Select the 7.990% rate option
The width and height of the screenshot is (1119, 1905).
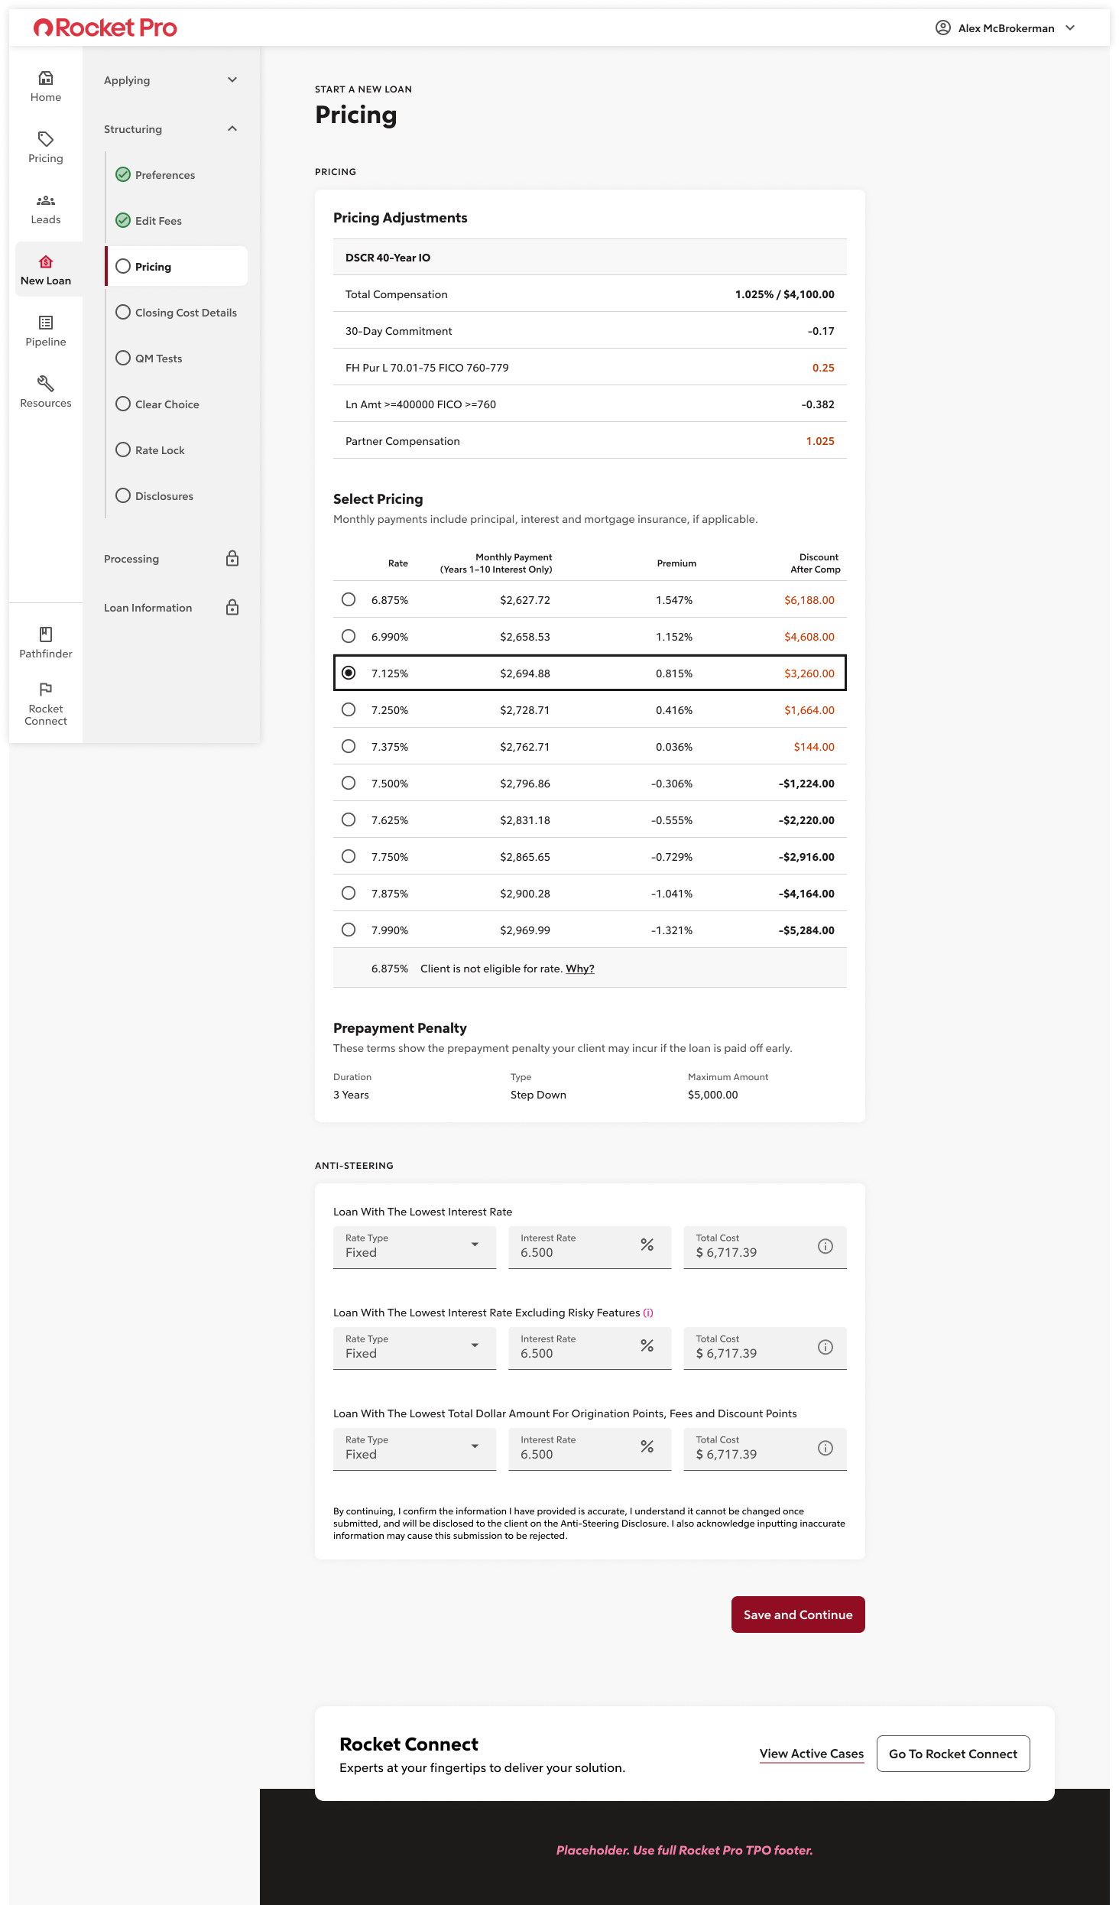pyautogui.click(x=349, y=930)
